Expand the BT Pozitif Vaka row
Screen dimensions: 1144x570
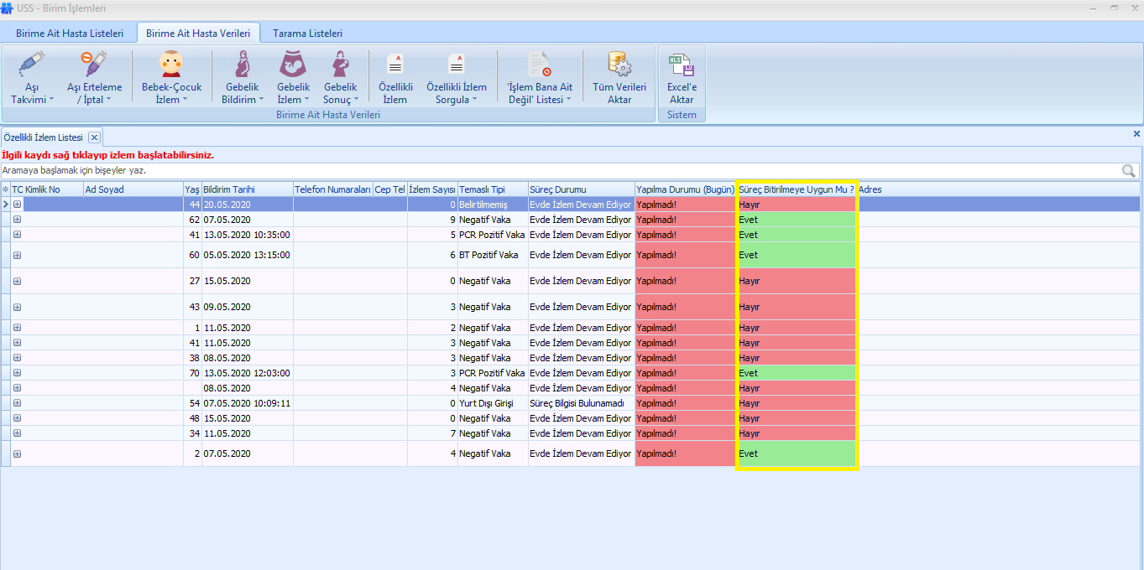coord(17,255)
